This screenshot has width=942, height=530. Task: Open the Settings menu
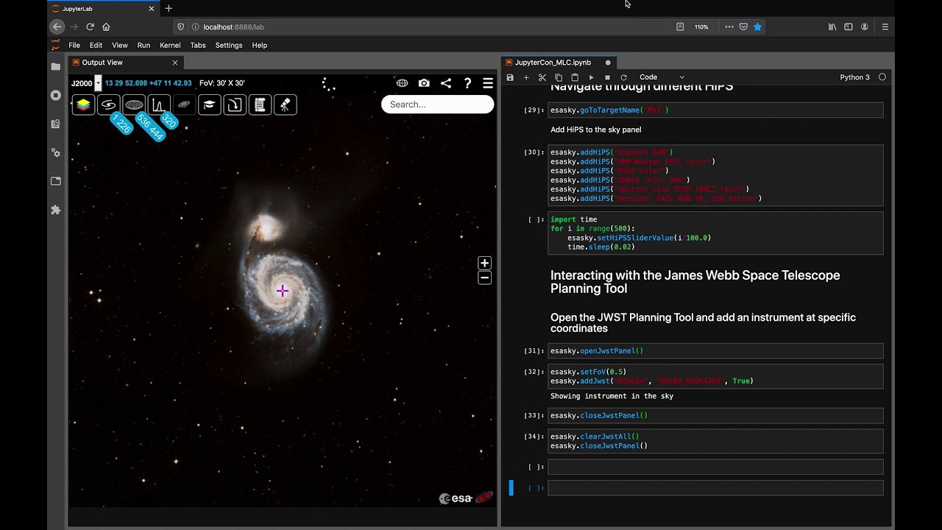(x=229, y=45)
